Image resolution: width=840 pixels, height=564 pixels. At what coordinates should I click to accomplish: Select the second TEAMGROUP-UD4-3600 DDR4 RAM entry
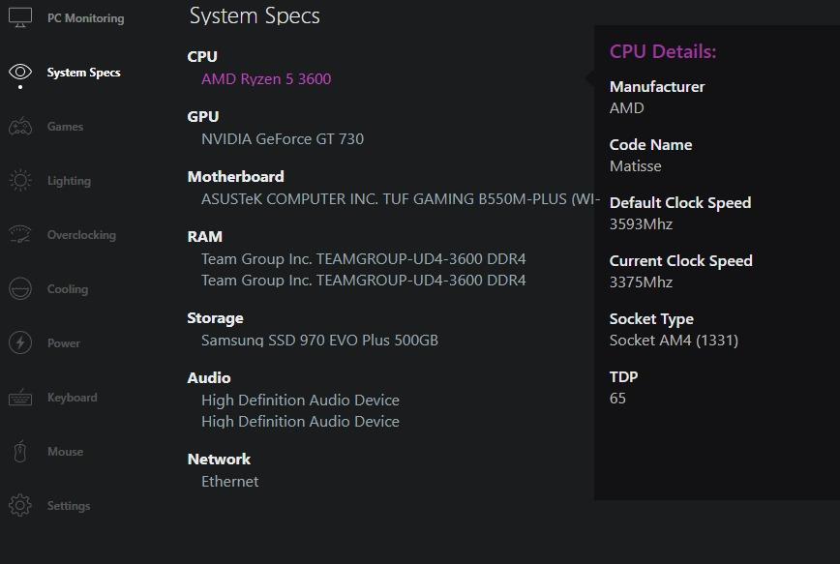point(364,281)
